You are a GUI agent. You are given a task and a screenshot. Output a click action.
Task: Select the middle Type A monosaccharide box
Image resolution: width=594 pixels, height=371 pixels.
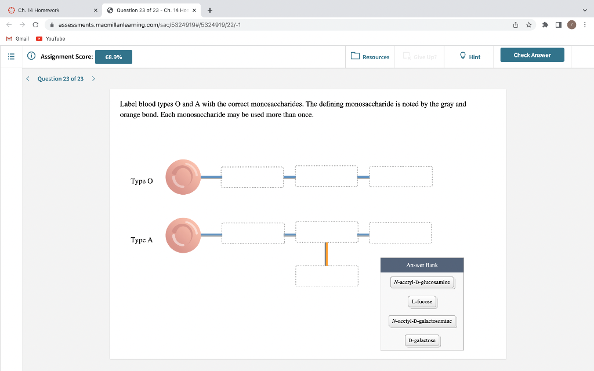[327, 232]
